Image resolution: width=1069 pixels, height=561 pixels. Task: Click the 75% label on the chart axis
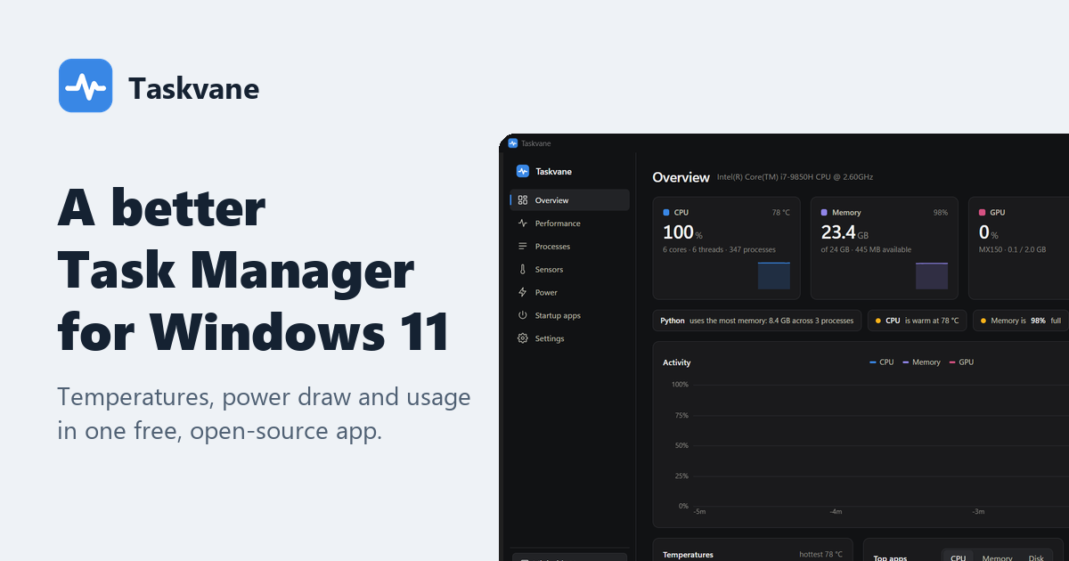pyautogui.click(x=681, y=415)
